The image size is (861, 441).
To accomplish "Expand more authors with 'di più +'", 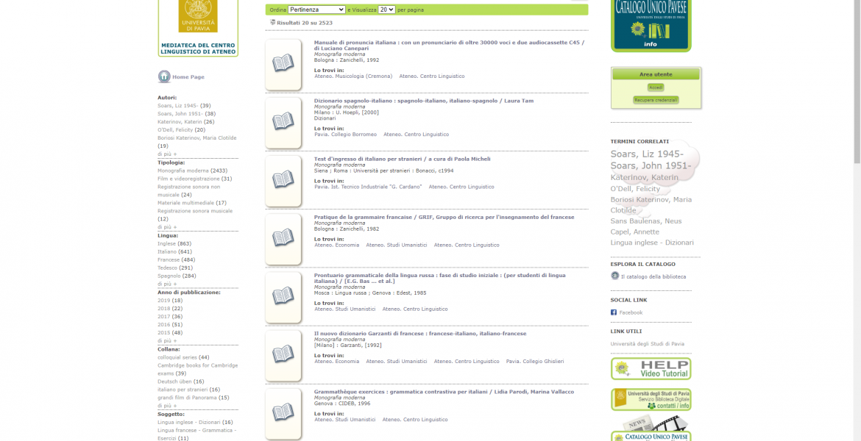I will (x=167, y=154).
